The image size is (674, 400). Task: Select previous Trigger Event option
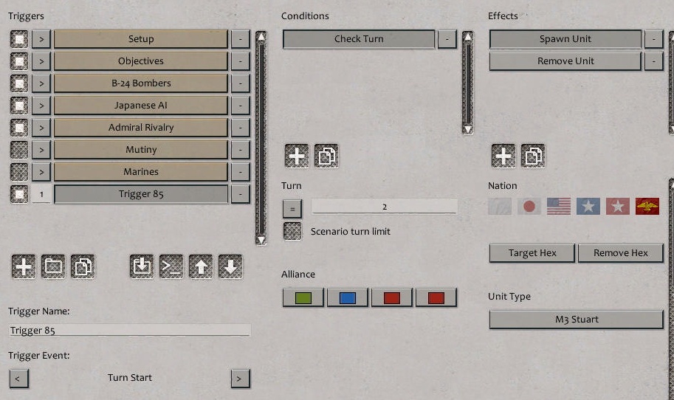(x=19, y=379)
